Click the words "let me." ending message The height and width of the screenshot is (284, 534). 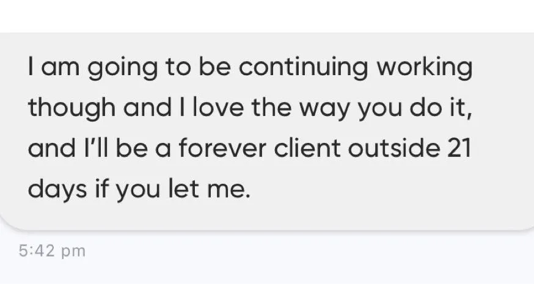[210, 189]
